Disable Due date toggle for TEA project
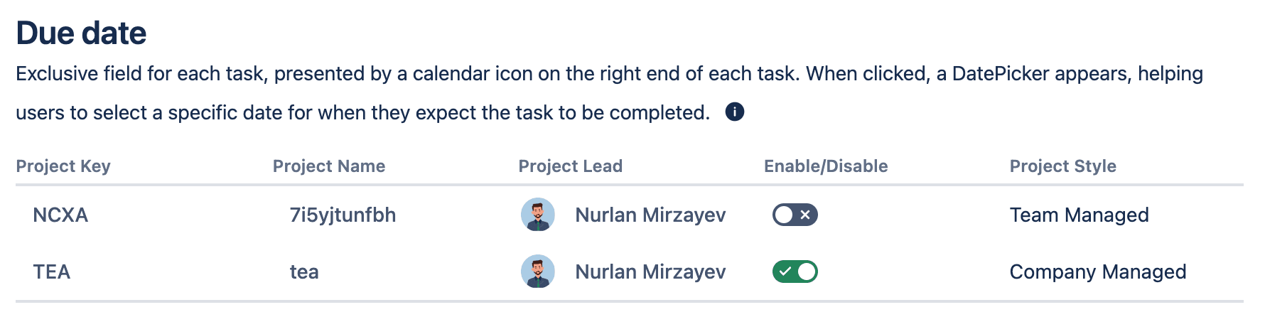 795,272
